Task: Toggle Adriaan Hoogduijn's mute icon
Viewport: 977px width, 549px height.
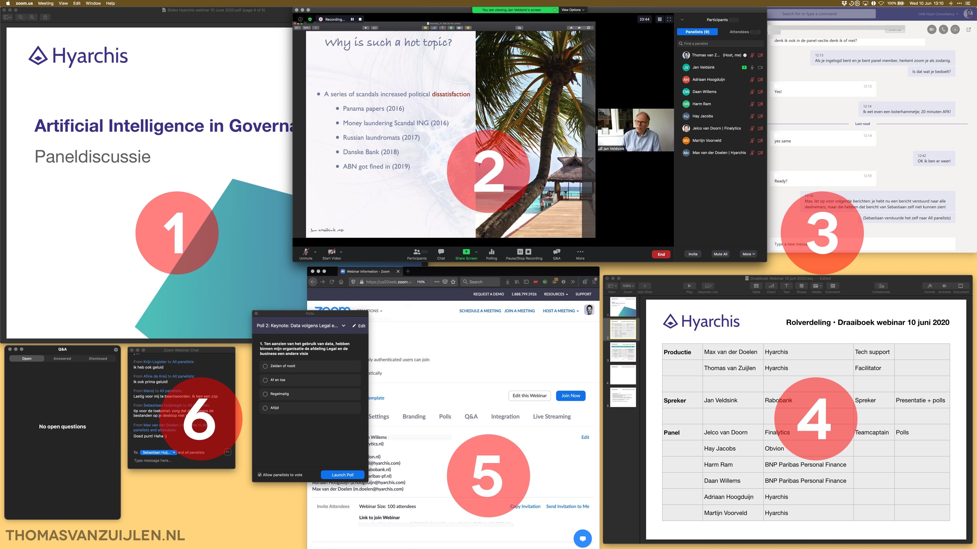Action: pos(752,80)
